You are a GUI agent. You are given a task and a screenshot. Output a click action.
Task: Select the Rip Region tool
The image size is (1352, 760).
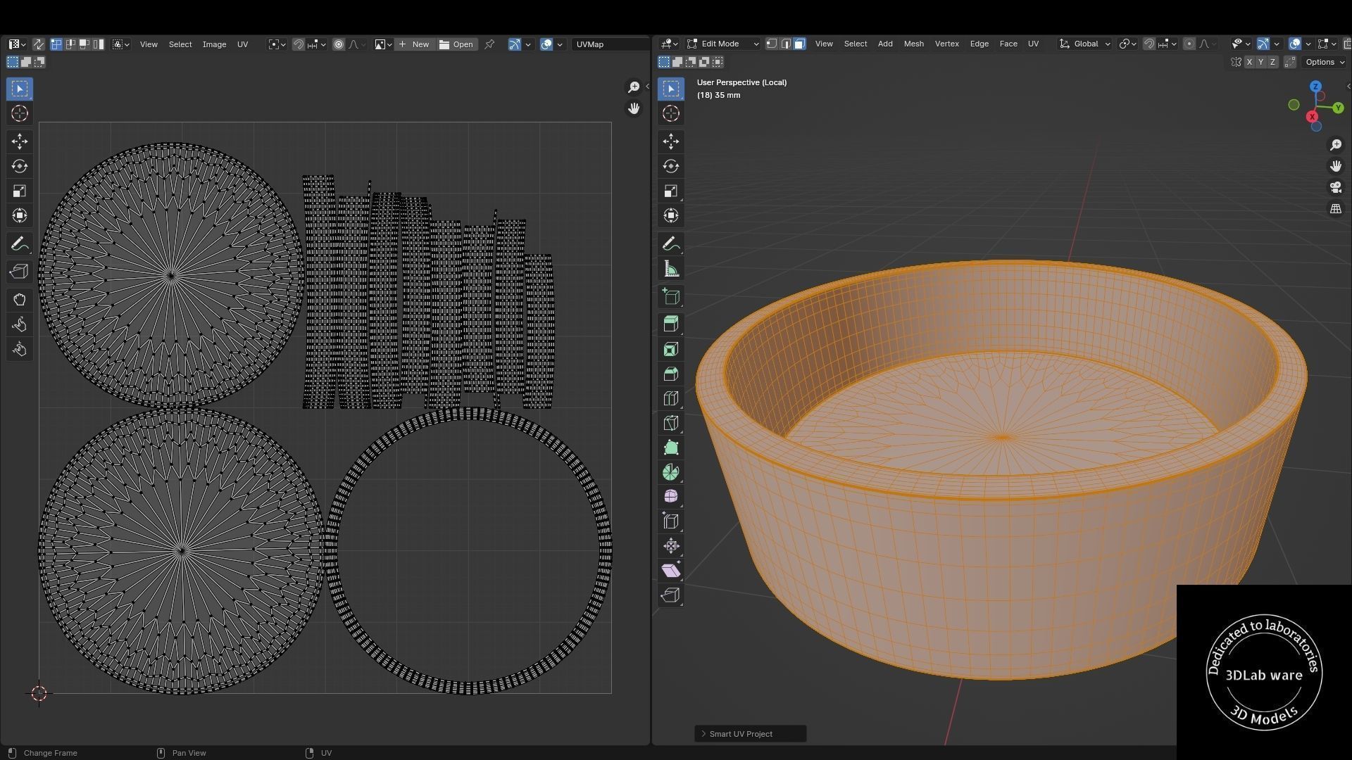[670, 595]
